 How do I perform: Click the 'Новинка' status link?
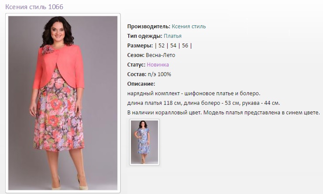tap(158, 65)
